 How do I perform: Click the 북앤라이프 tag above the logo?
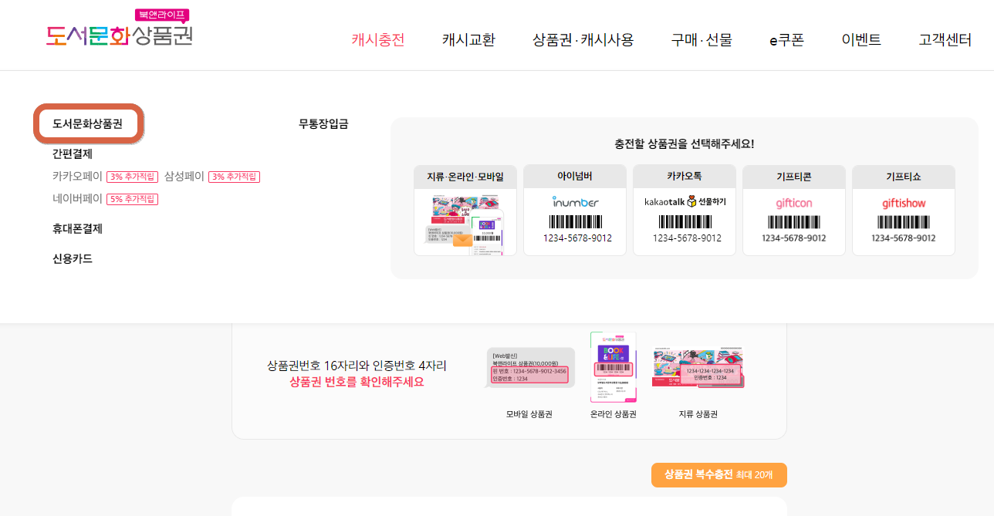[162, 15]
